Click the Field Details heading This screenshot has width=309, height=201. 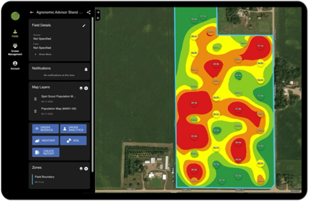click(x=41, y=25)
